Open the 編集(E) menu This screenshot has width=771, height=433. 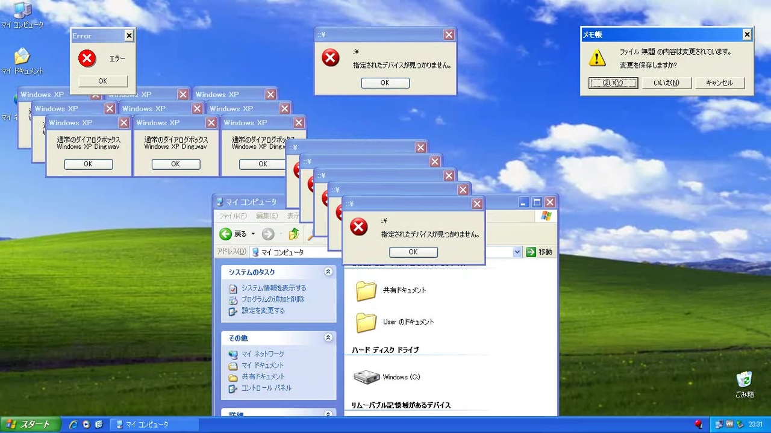(x=267, y=216)
